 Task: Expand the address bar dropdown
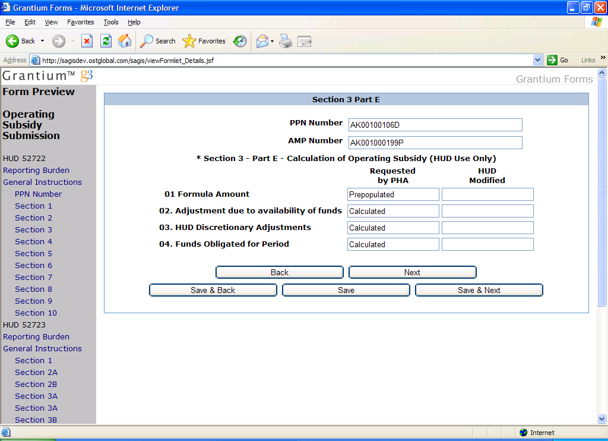pos(537,60)
